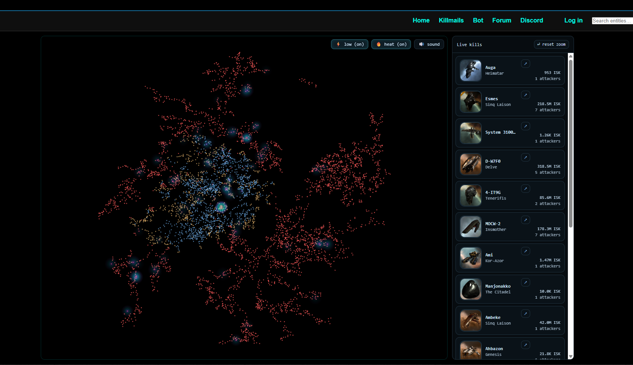Click the Home navigation item
The width and height of the screenshot is (633, 365).
coord(421,21)
